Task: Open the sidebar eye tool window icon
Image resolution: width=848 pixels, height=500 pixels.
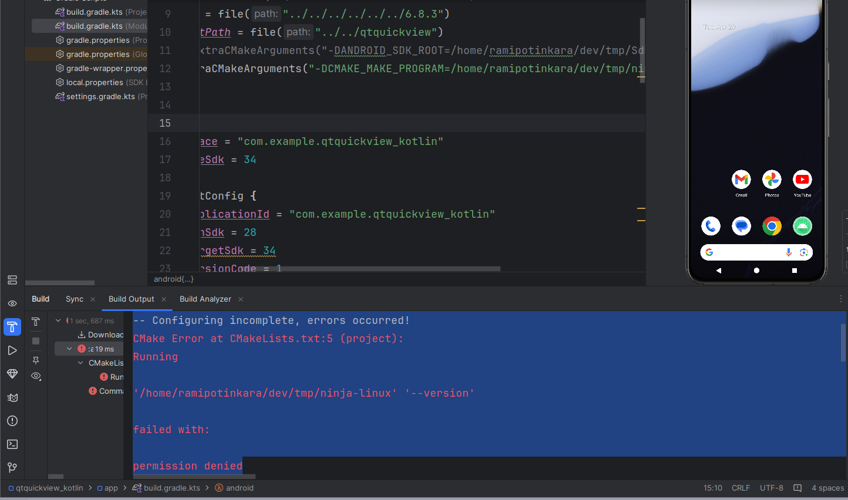Action: pyautogui.click(x=12, y=303)
